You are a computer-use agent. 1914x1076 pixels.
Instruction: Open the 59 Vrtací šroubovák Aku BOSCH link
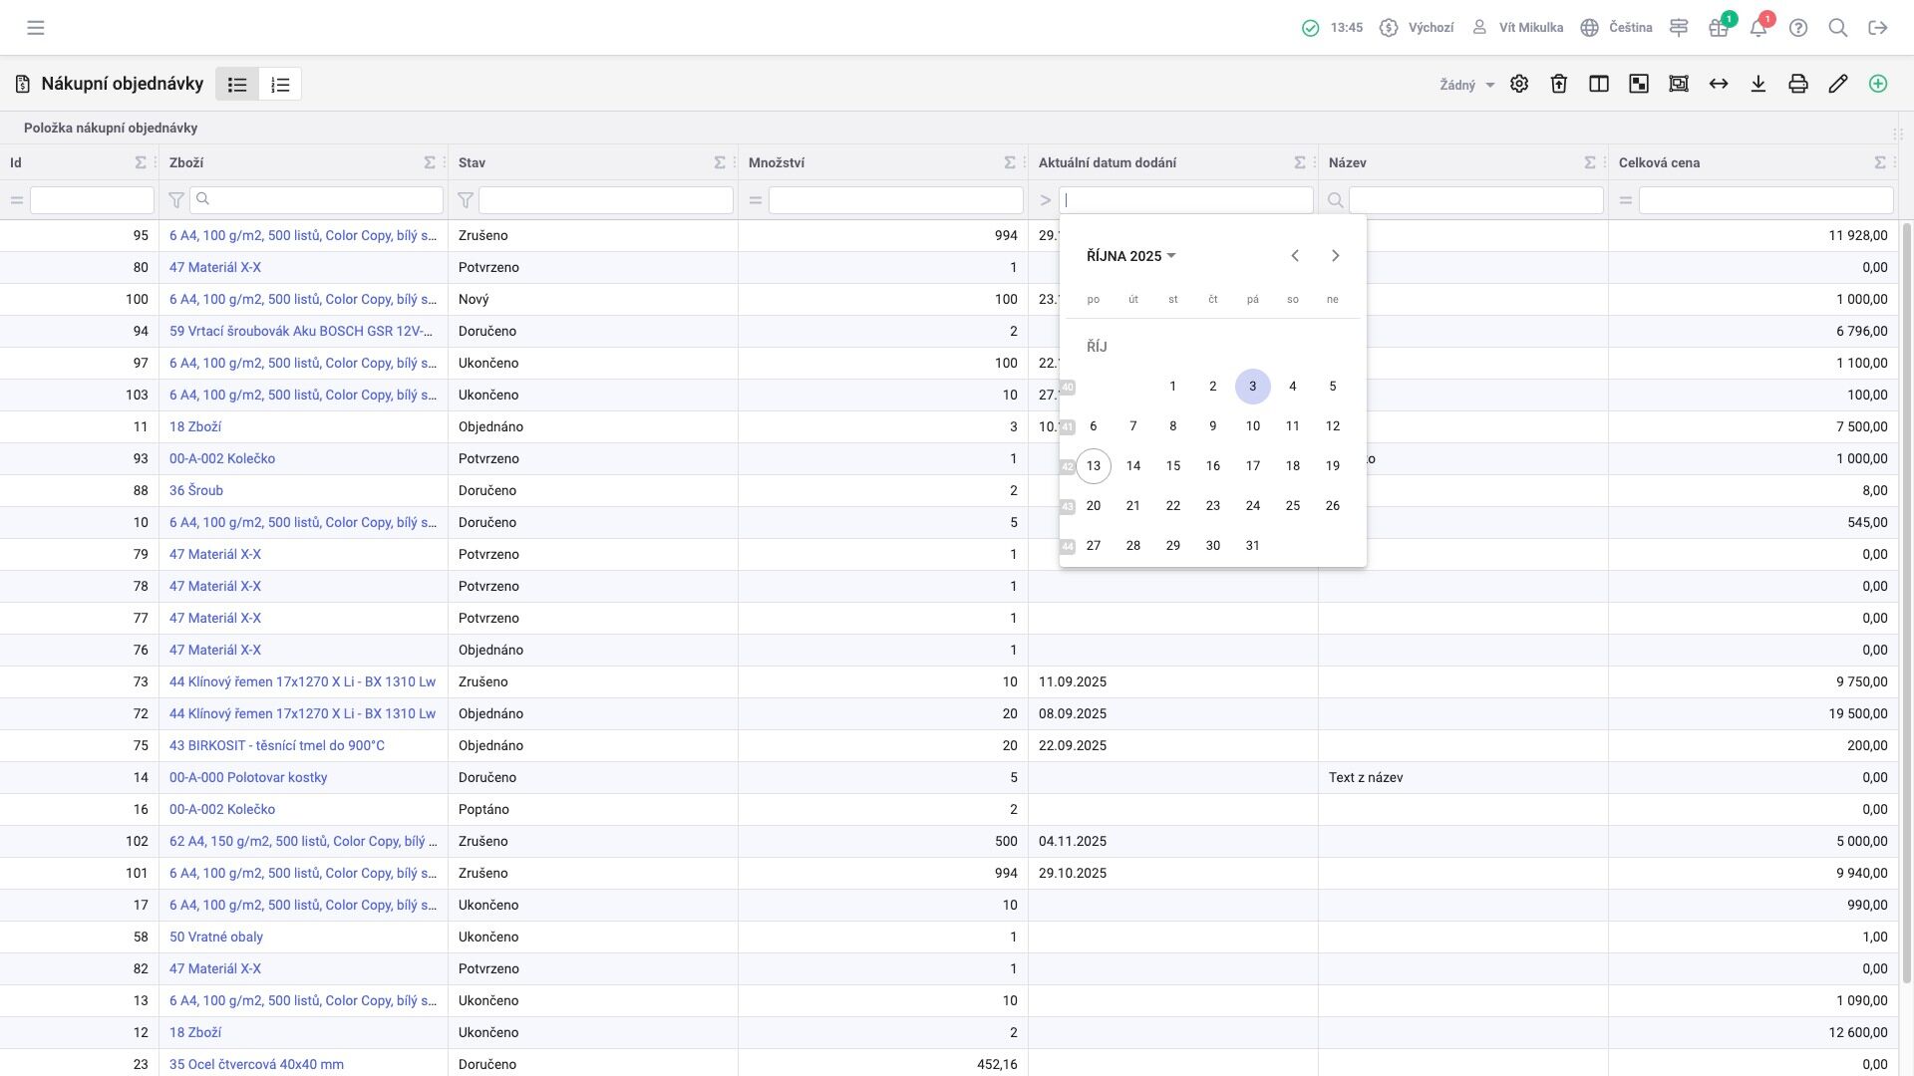301,331
